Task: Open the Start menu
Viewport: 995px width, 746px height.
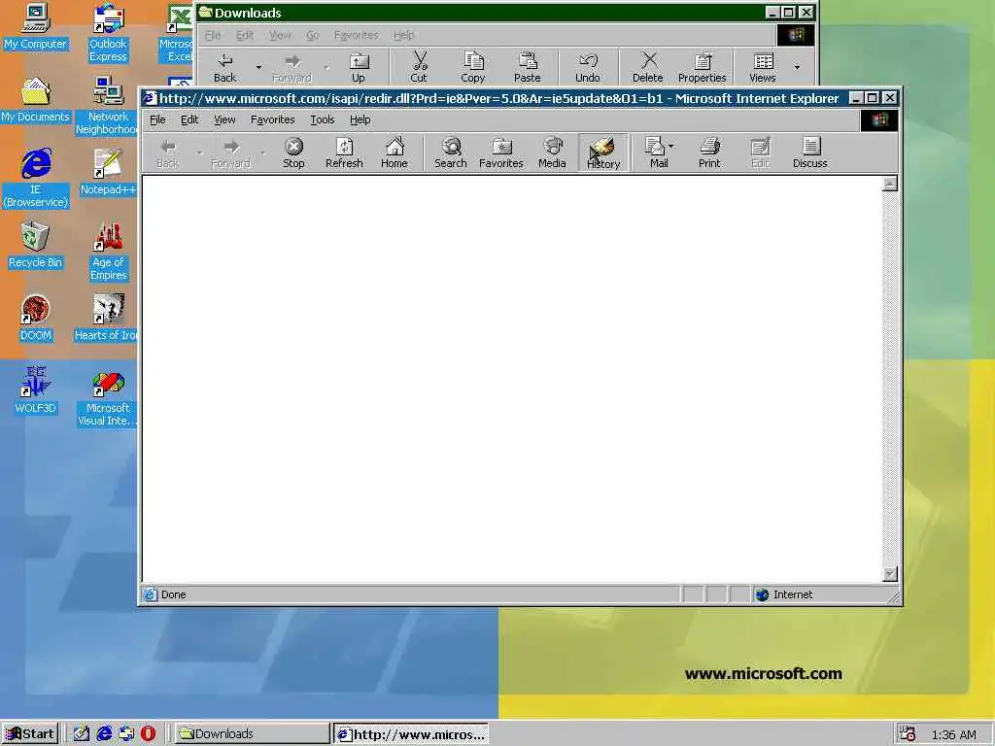Action: point(30,734)
